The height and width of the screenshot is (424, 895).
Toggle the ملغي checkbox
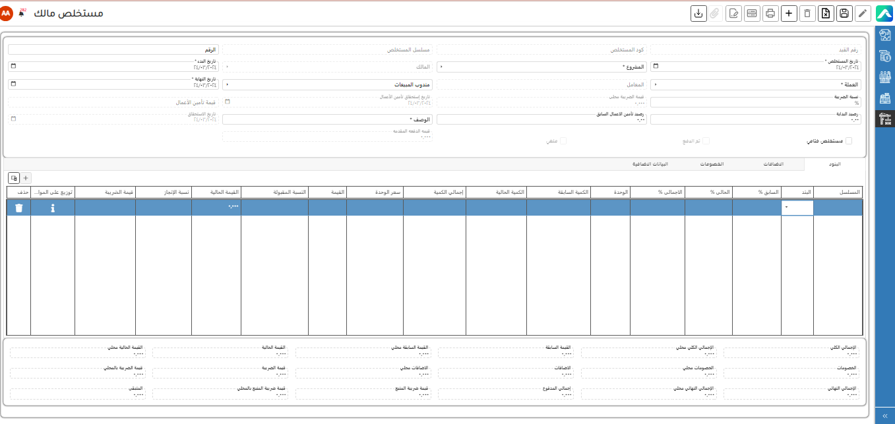pos(563,141)
